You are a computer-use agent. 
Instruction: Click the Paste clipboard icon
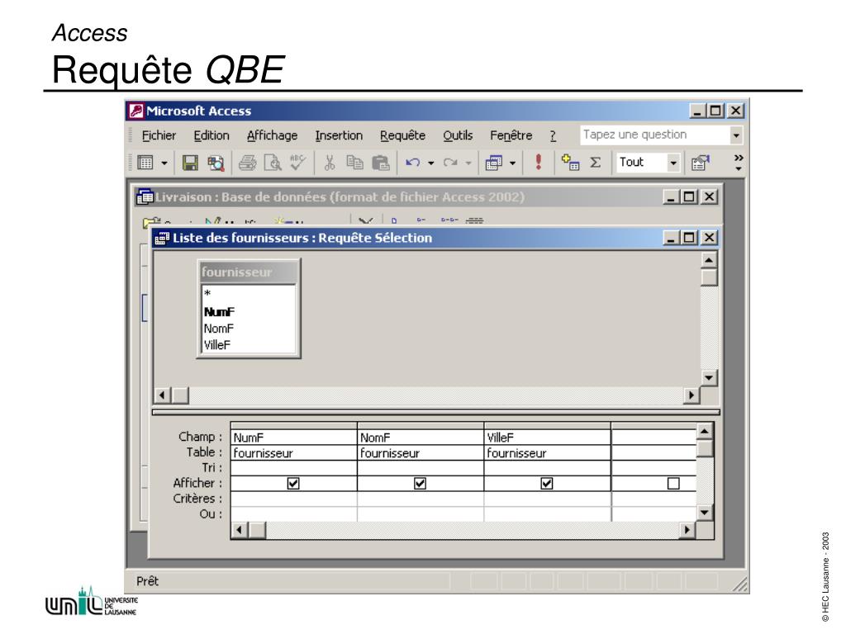coord(380,163)
